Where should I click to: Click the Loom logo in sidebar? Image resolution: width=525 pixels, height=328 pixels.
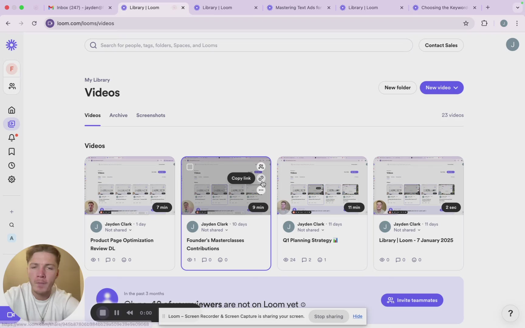tap(12, 45)
